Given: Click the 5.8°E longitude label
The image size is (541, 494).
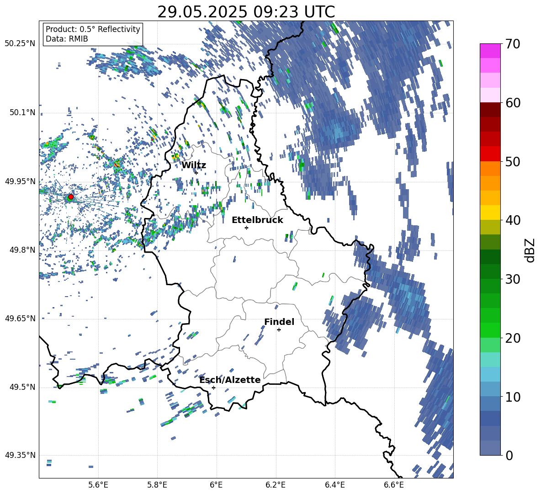Looking at the screenshot, I should click(x=157, y=485).
